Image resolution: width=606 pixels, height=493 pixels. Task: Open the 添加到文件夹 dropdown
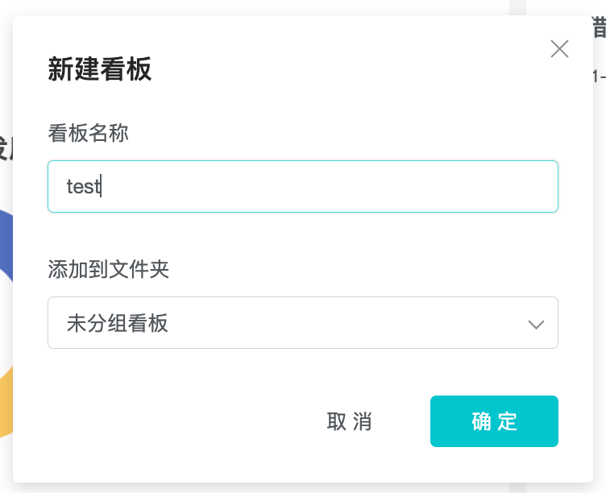302,323
